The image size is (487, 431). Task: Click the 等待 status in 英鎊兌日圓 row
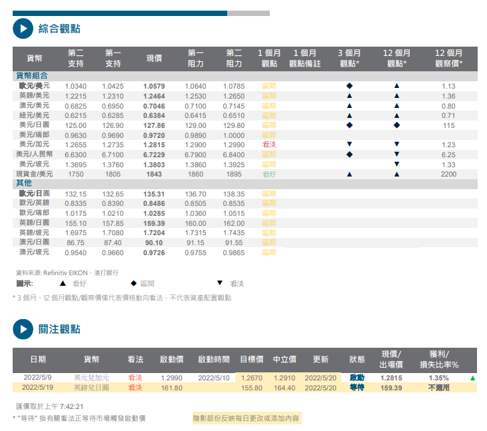(x=357, y=387)
